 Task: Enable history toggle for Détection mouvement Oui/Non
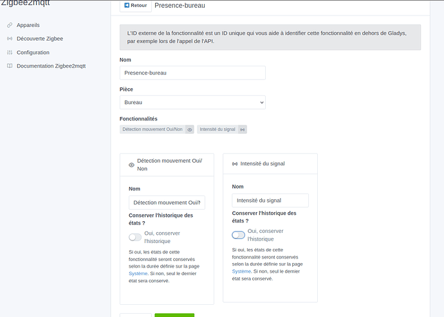click(x=135, y=237)
